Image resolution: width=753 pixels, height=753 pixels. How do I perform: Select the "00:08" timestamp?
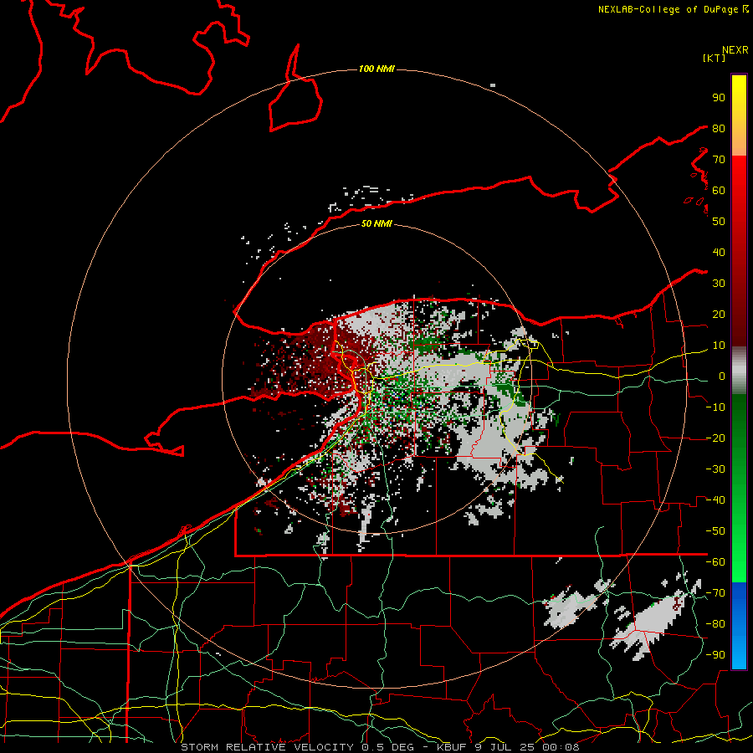coord(561,747)
